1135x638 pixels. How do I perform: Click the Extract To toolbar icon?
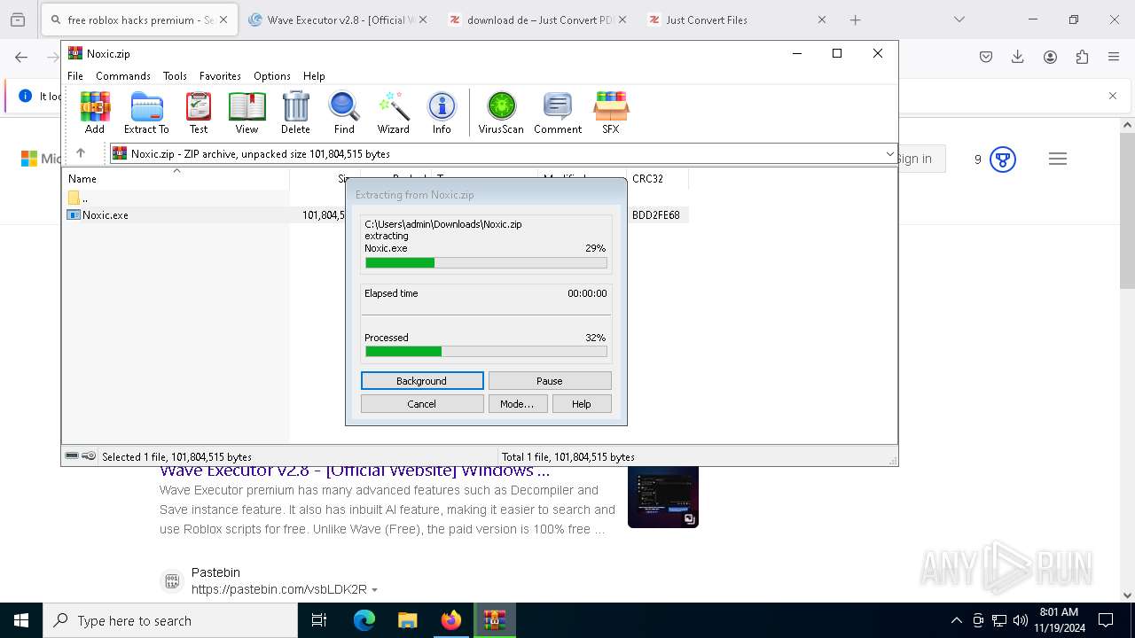(x=146, y=113)
